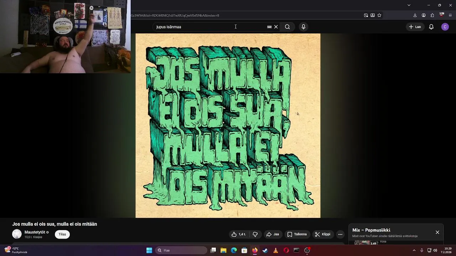Open volume control in system tray
Image resolution: width=456 pixels, height=256 pixels.
click(x=435, y=250)
